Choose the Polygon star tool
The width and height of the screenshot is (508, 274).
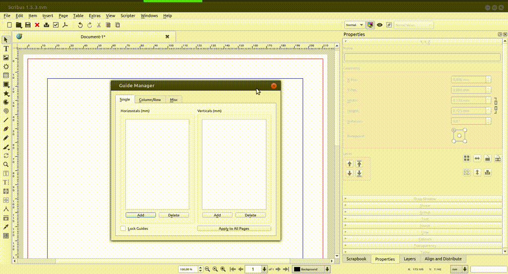coord(6,93)
